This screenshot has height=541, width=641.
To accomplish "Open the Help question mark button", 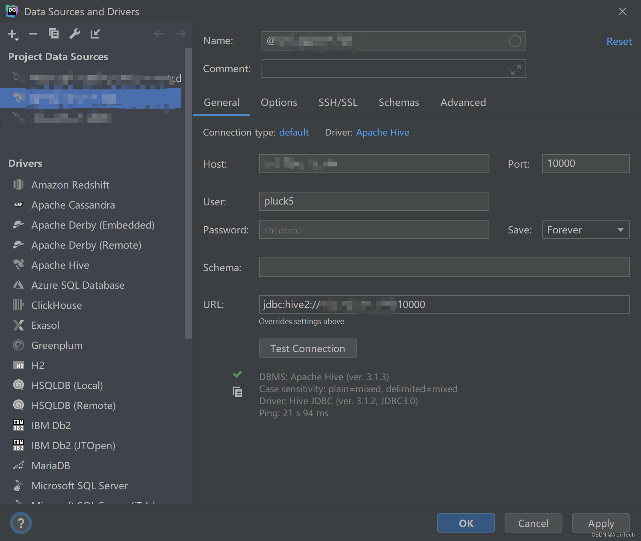I will (21, 523).
